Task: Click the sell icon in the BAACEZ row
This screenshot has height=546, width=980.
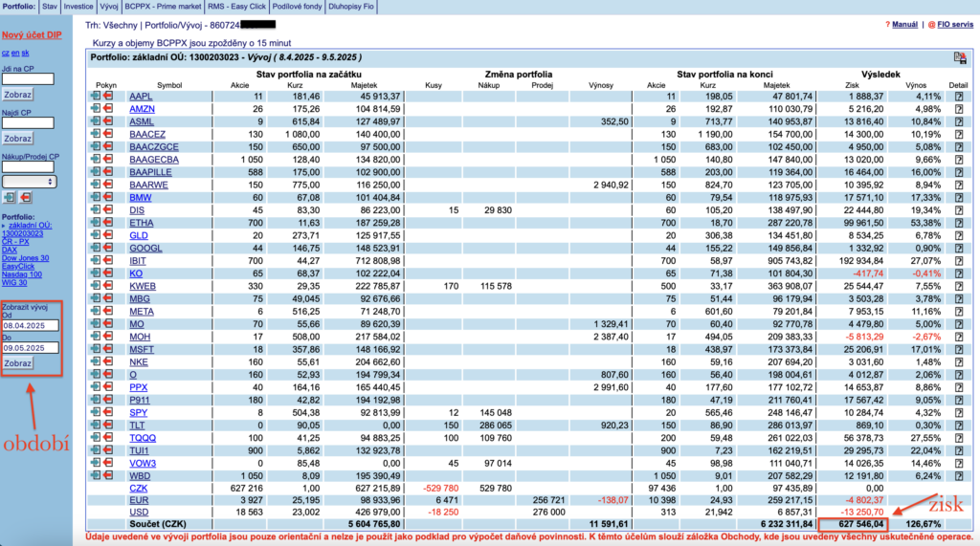Action: pos(108,134)
